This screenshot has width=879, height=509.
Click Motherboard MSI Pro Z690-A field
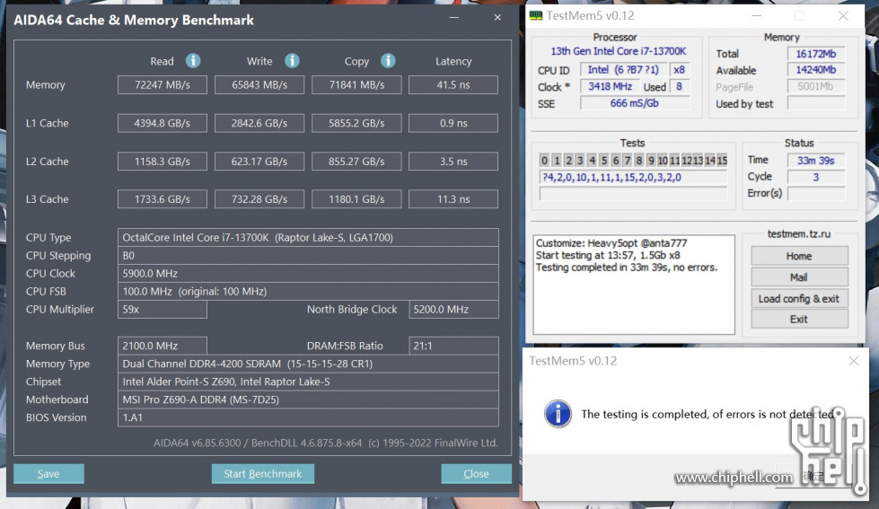tap(308, 399)
